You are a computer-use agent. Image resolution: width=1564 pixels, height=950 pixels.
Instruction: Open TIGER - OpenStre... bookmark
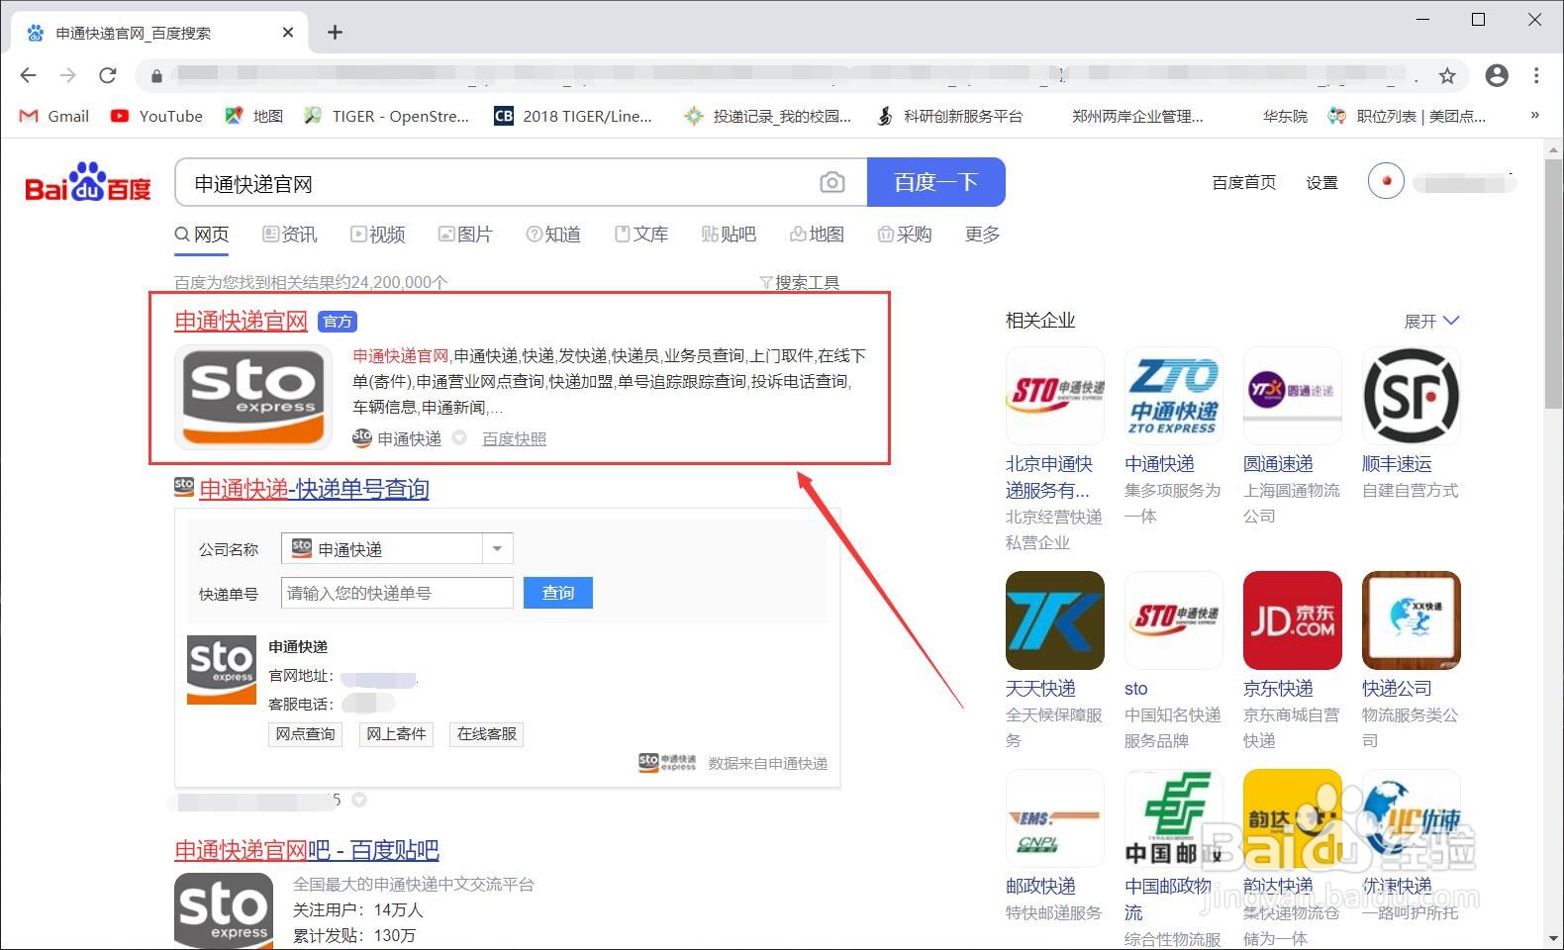point(387,116)
